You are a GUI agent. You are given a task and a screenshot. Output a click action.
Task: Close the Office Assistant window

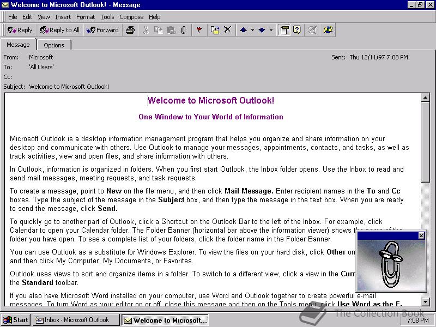click(421, 236)
